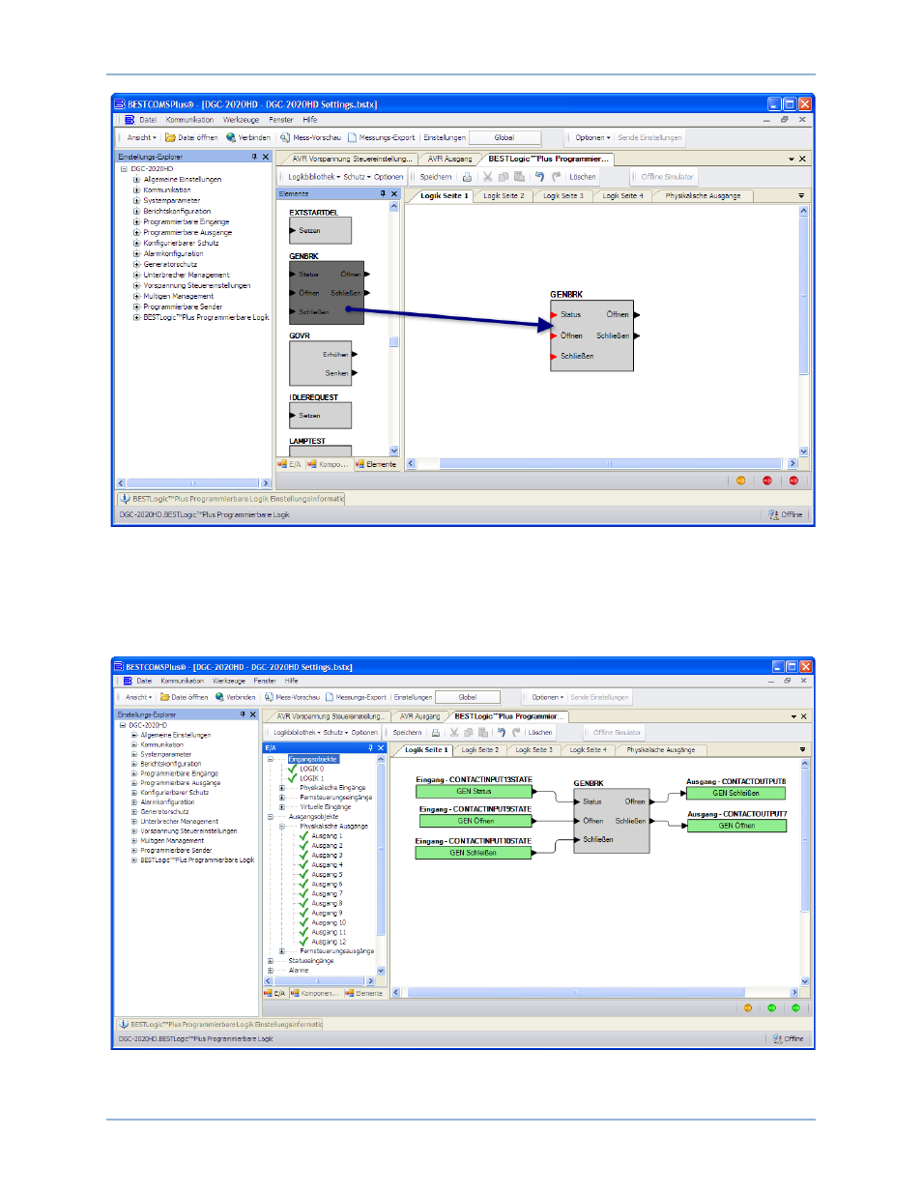
Task: Click the redo arrow in lower window toolbar
Action: click(516, 733)
